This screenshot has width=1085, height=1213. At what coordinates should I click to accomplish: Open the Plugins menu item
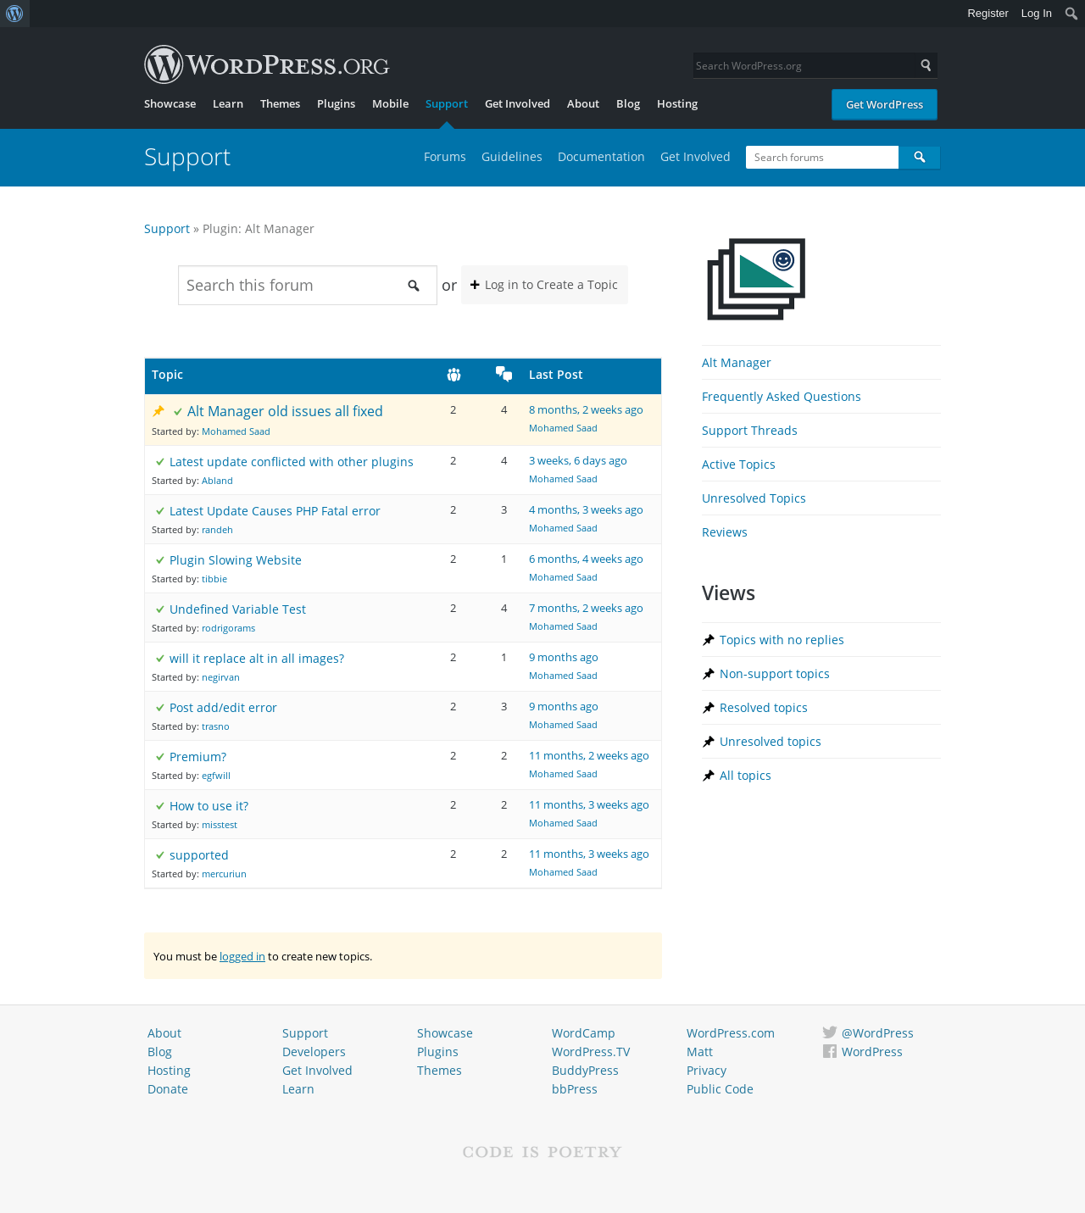coord(336,103)
